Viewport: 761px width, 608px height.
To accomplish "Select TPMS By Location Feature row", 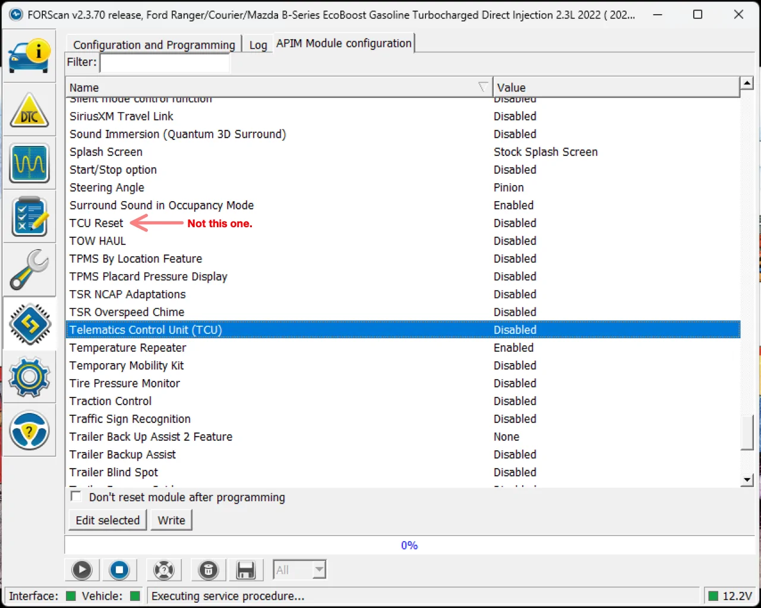I will pyautogui.click(x=403, y=259).
